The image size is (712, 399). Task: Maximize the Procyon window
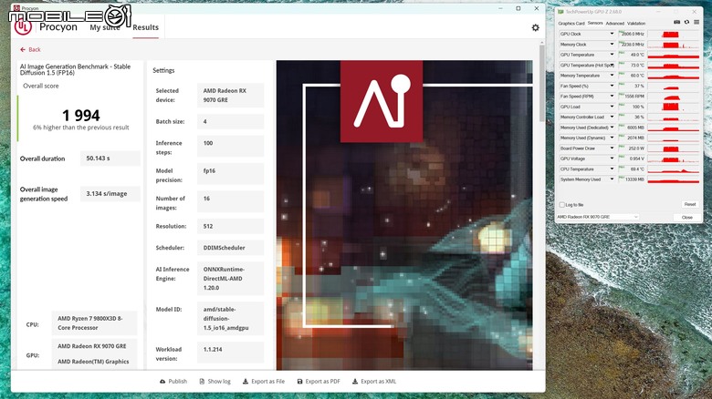(518, 8)
